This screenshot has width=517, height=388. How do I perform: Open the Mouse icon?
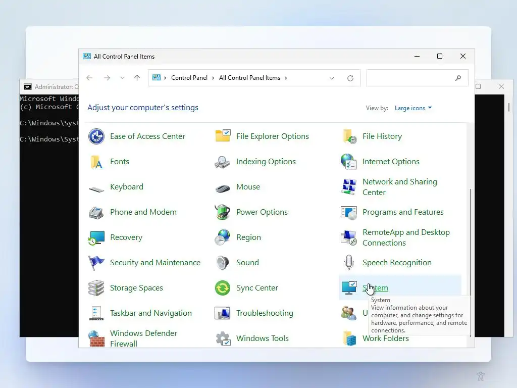[223, 188]
